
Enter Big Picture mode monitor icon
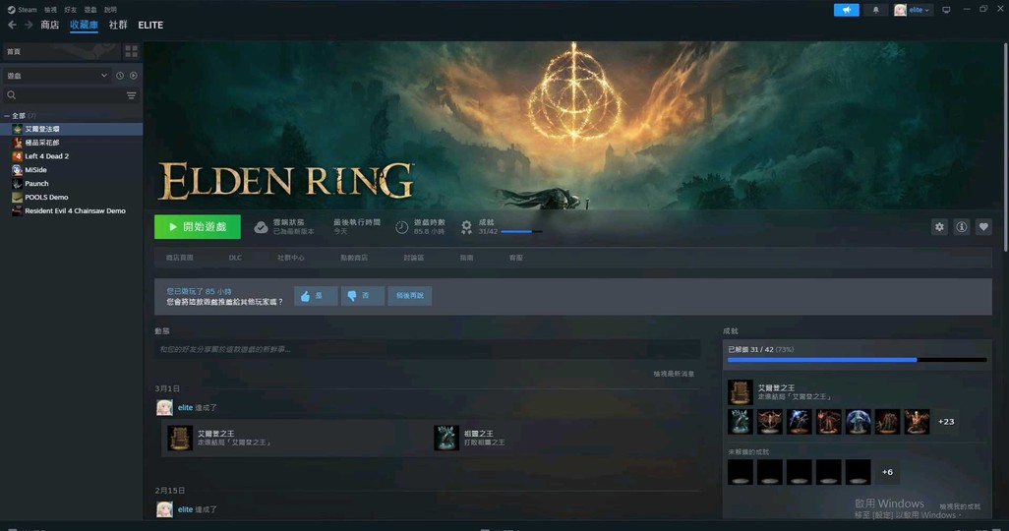tap(946, 10)
